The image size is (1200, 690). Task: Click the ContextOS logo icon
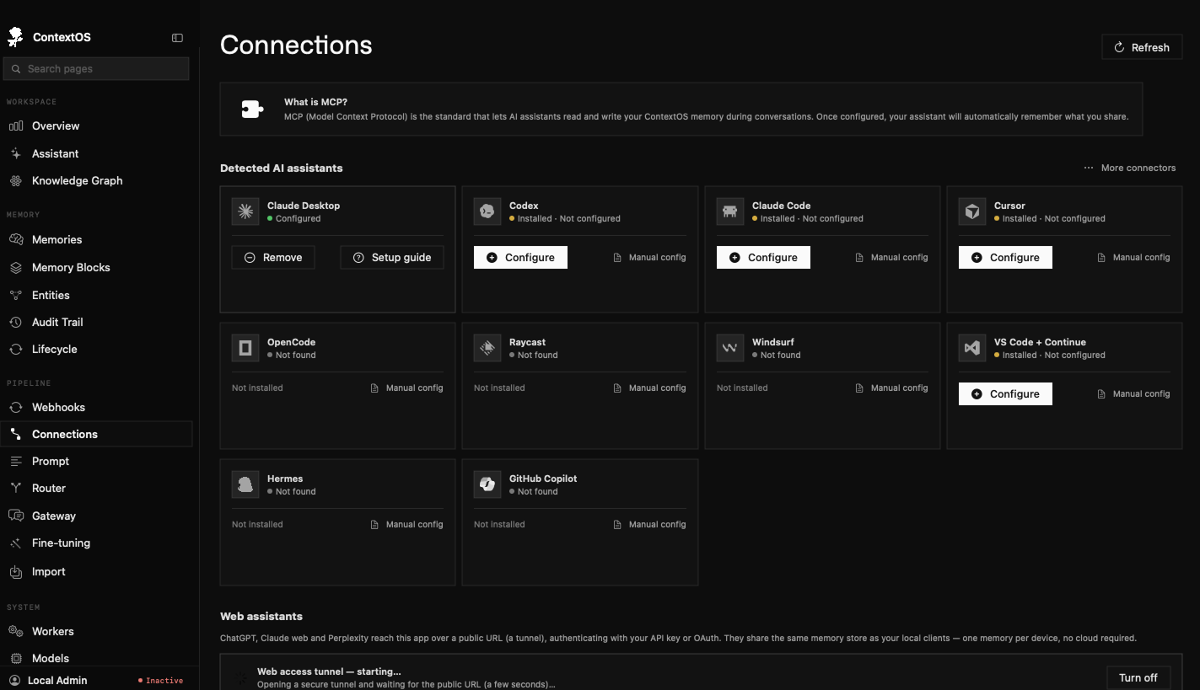[15, 37]
